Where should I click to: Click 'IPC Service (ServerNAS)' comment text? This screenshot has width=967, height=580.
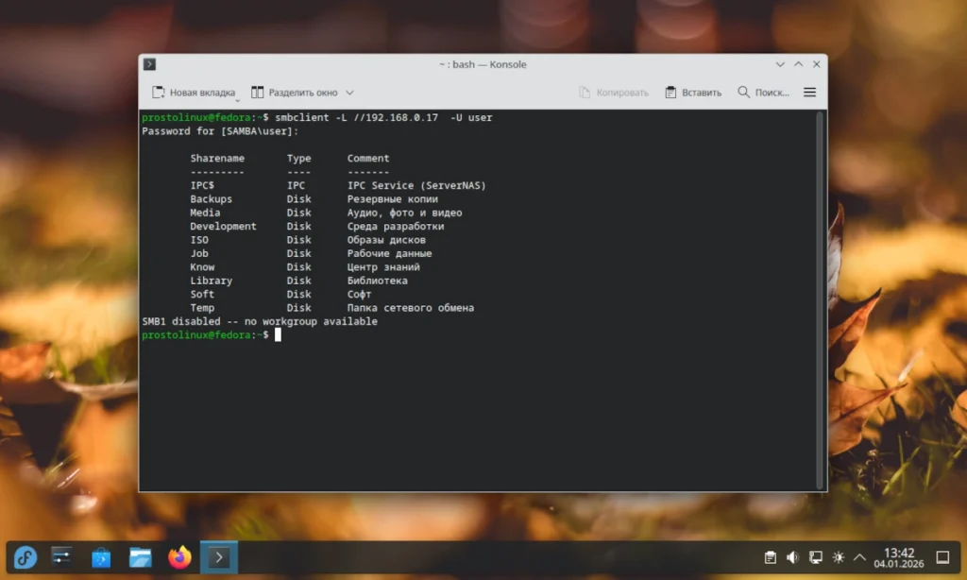416,186
